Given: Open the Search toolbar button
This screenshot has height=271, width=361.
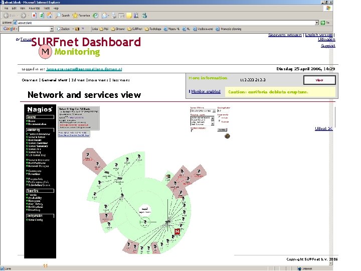Looking at the screenshot, I should pos(62,16).
